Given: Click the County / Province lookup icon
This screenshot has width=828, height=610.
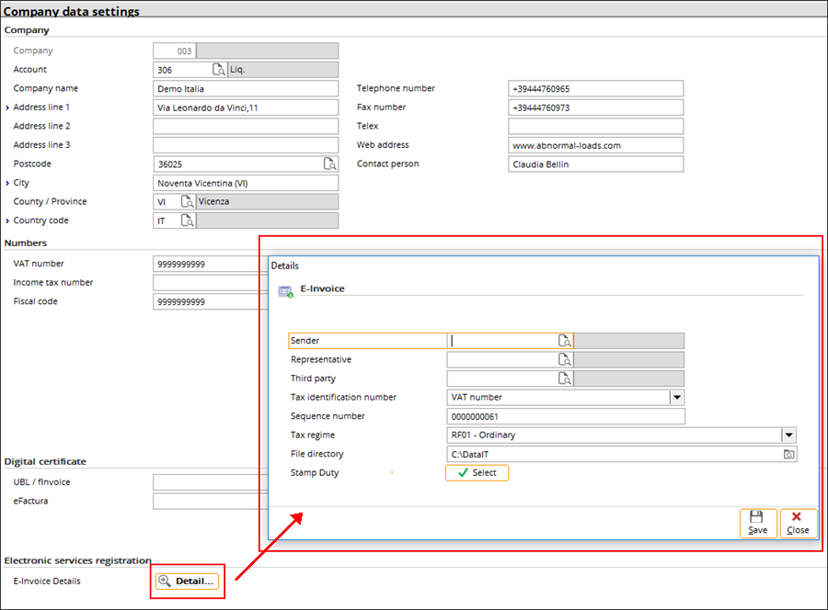Looking at the screenshot, I should [x=187, y=202].
